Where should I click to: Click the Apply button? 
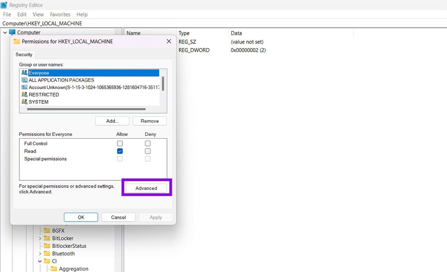coord(156,217)
